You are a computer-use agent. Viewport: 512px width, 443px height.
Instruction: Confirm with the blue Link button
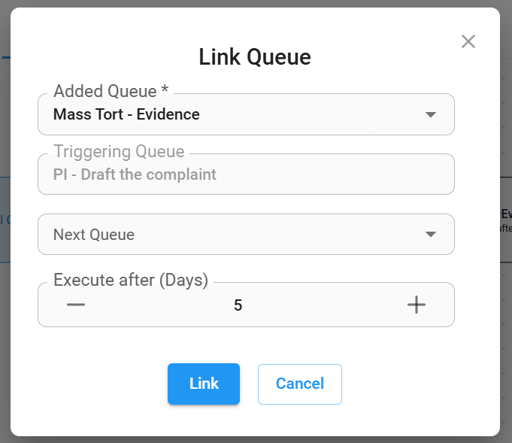coord(204,384)
